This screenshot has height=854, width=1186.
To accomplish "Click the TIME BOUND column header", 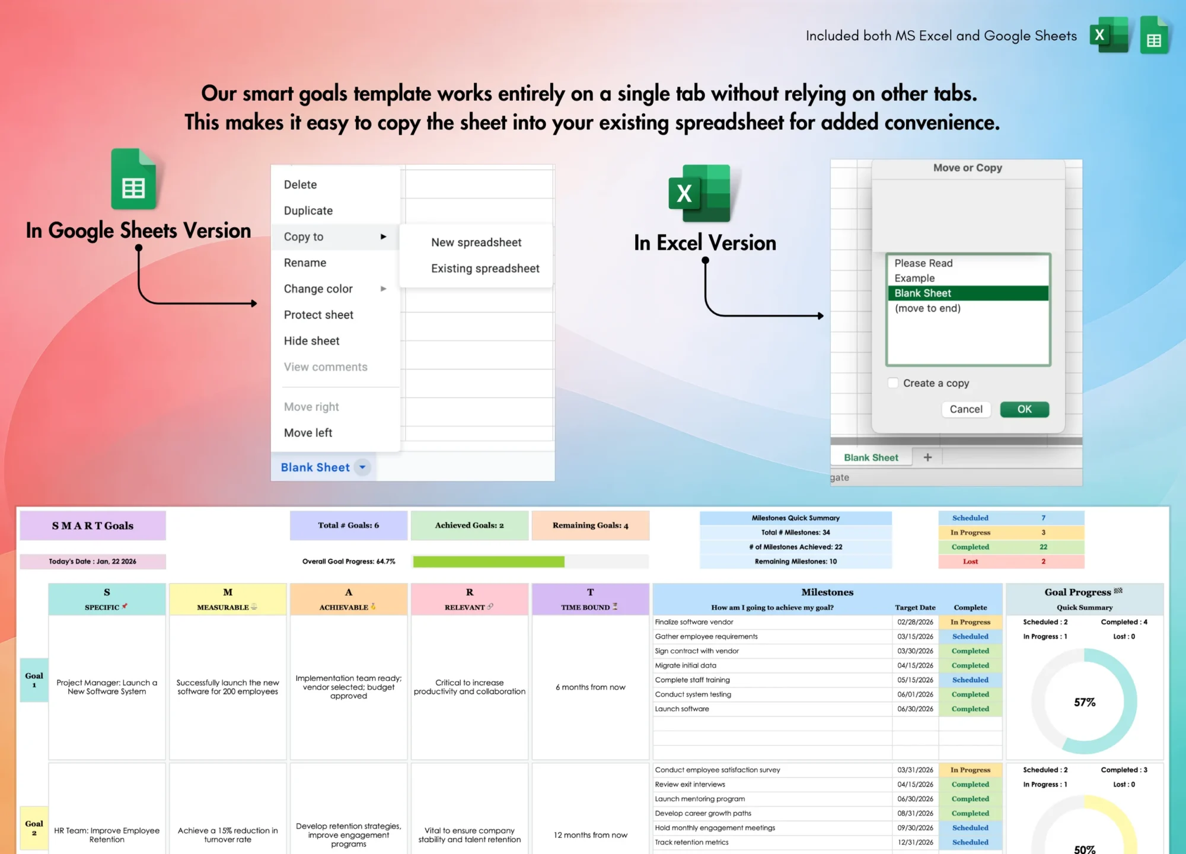I will (590, 599).
